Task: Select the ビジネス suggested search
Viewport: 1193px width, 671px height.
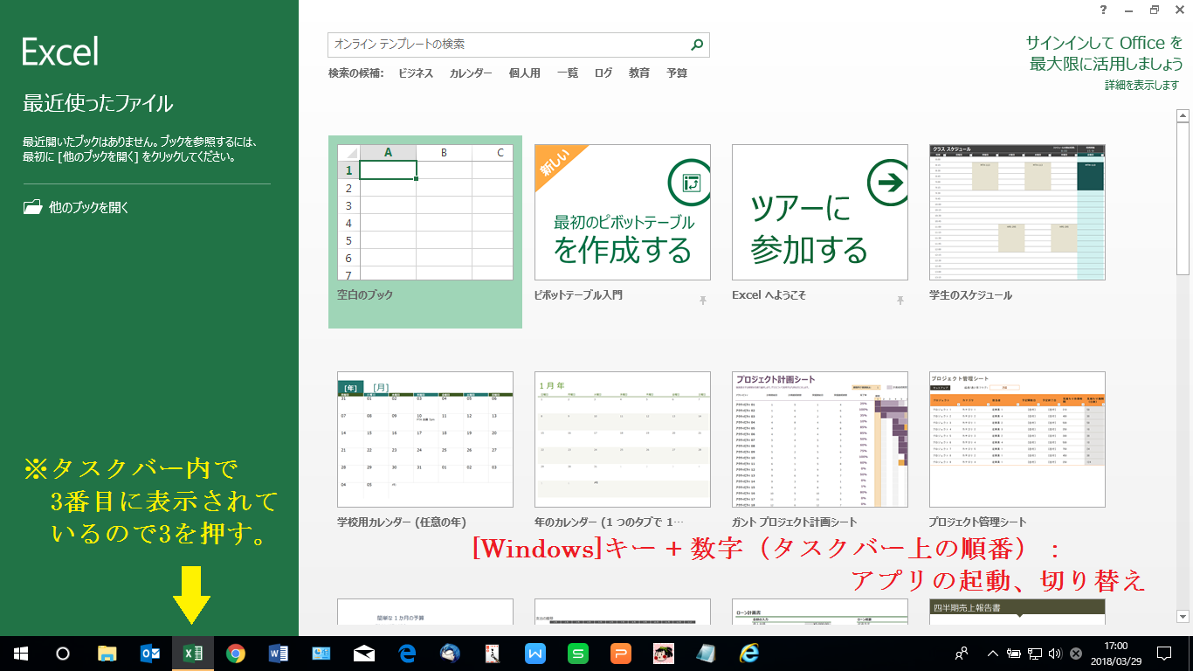Action: pyautogui.click(x=416, y=73)
